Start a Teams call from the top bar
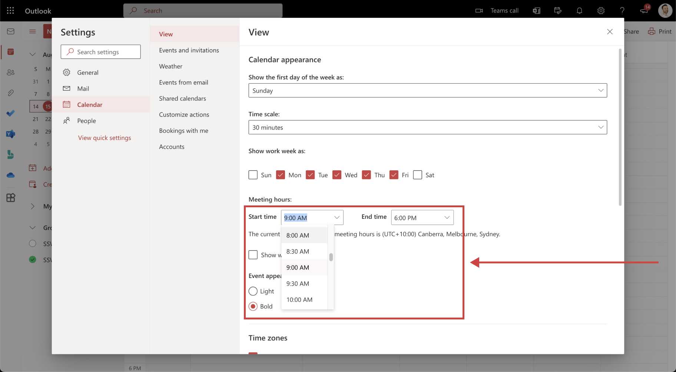The image size is (676, 372). point(504,11)
